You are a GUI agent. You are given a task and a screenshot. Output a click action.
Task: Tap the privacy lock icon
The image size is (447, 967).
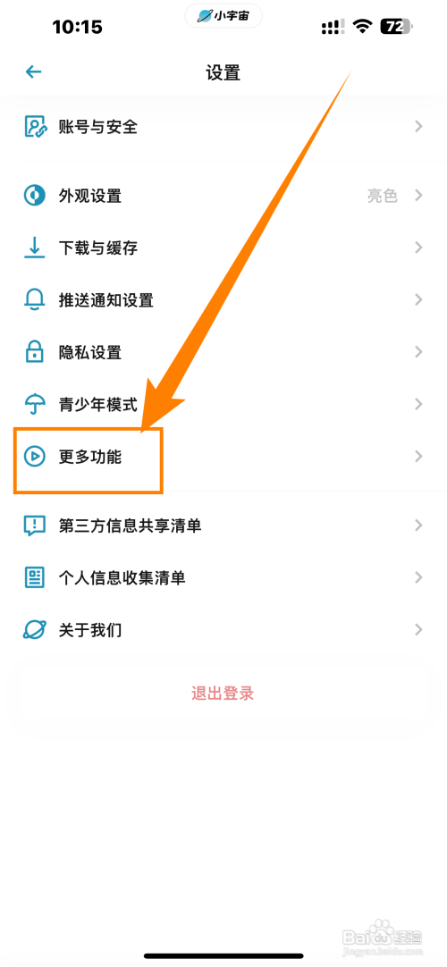(35, 352)
